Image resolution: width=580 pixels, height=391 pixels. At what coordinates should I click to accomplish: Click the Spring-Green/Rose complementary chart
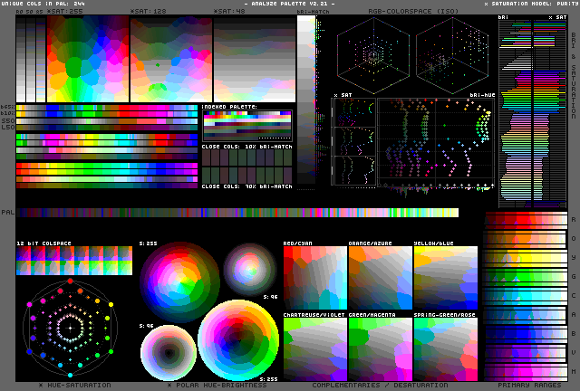click(x=445, y=348)
